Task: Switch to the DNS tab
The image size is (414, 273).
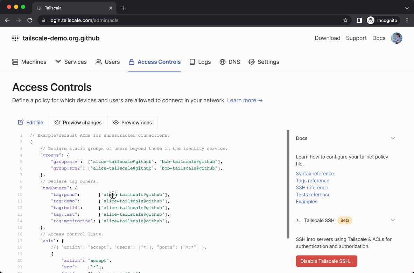Action: [230, 62]
